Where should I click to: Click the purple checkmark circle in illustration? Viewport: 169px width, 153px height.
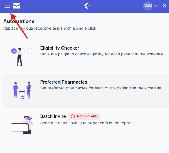click(x=14, y=51)
